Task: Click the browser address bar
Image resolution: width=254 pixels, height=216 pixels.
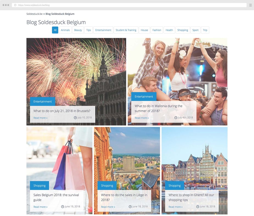Action: click(129, 5)
